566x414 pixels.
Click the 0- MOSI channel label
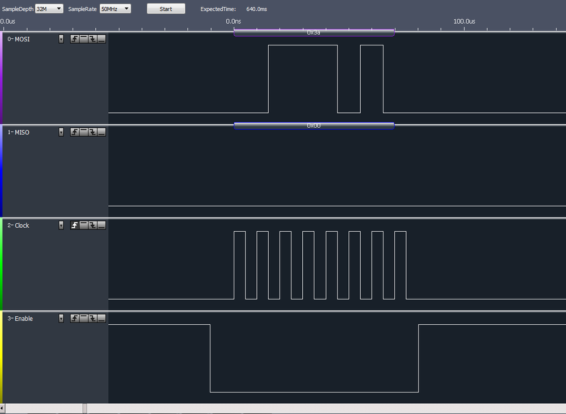pos(19,39)
